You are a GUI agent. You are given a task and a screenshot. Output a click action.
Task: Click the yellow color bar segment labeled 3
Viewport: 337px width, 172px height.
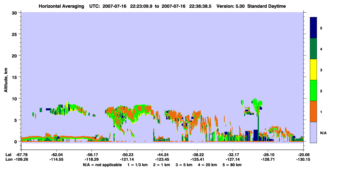(313, 70)
